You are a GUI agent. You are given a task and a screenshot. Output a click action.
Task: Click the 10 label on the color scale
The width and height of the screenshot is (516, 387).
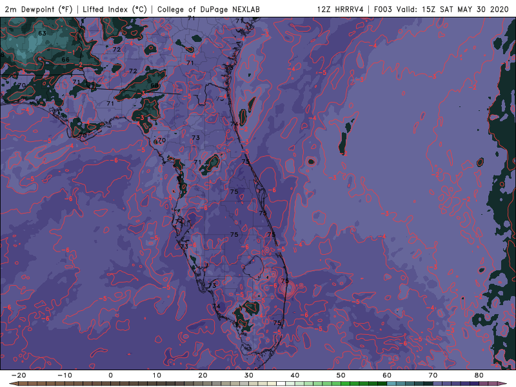click(x=157, y=375)
